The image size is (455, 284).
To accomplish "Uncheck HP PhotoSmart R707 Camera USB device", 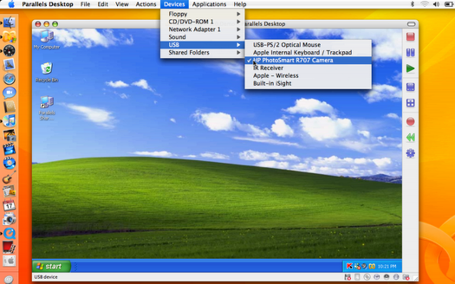I will coord(308,60).
